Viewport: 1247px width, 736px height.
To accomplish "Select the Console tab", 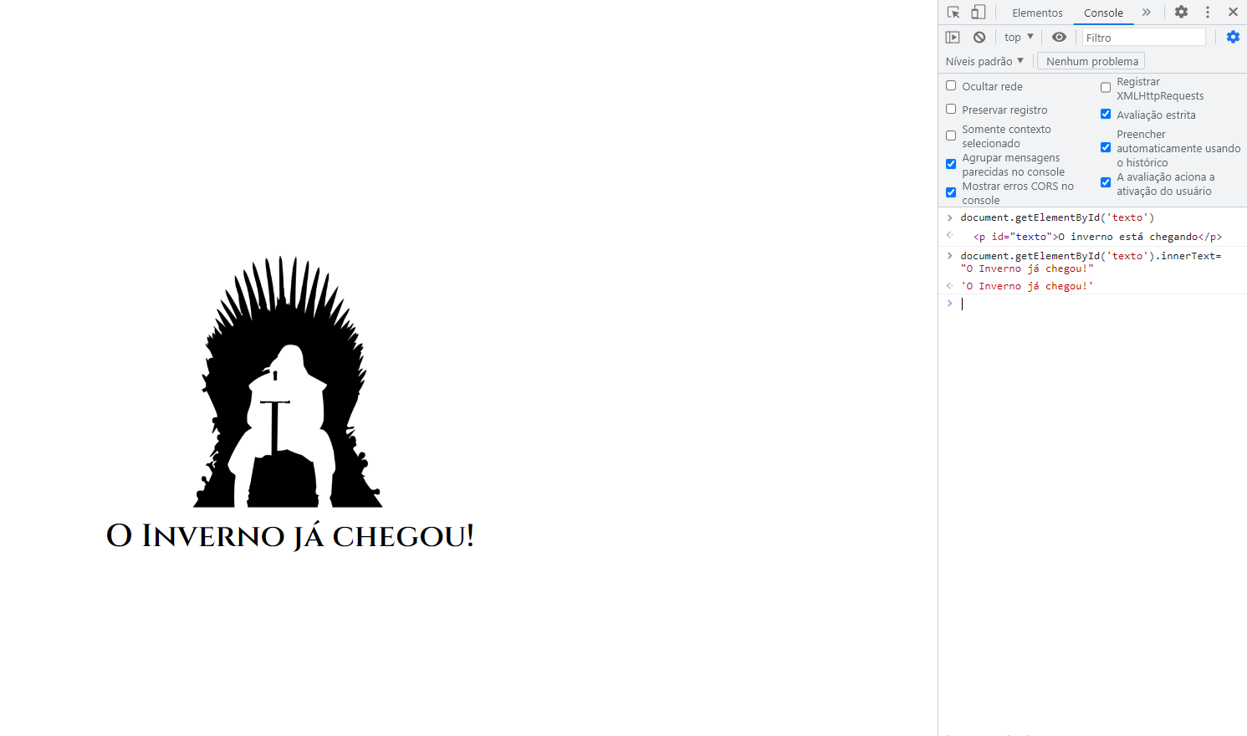I will [x=1103, y=13].
